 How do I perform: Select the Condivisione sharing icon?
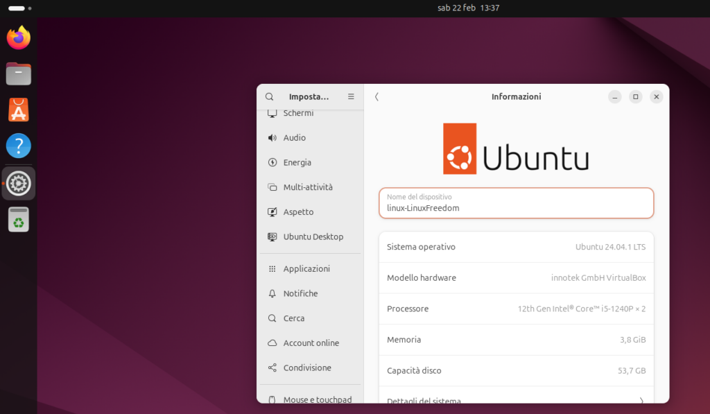(x=272, y=368)
